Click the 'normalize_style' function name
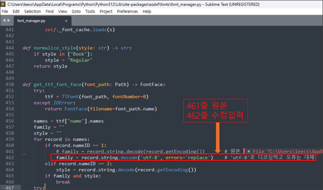 pos(55,48)
